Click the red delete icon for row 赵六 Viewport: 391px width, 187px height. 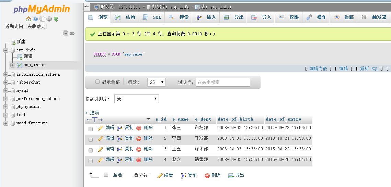pyautogui.click(x=139, y=160)
